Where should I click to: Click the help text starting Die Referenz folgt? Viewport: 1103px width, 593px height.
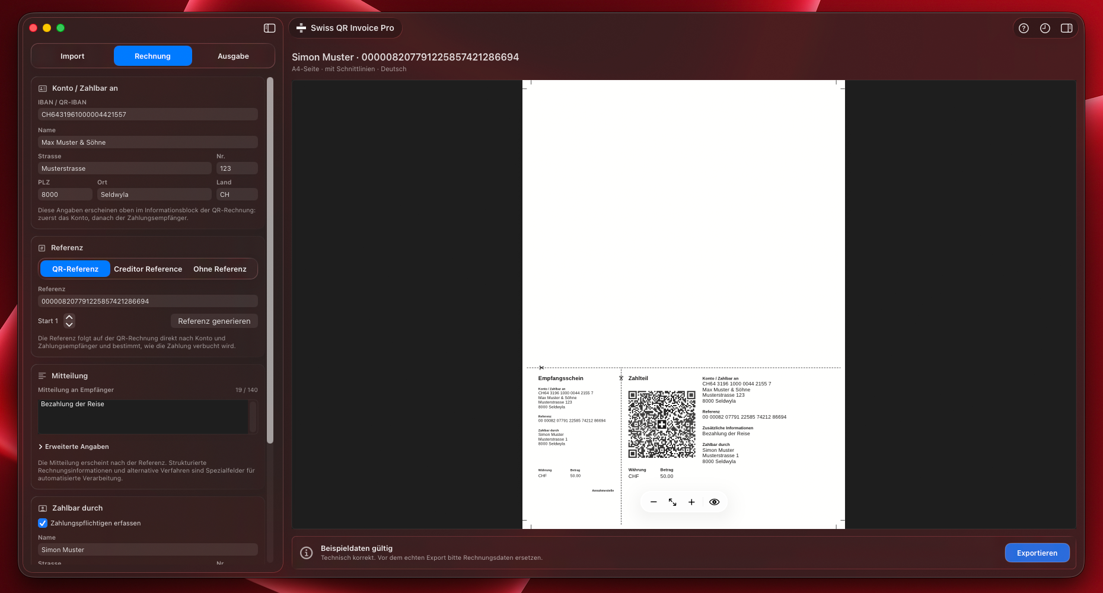(x=137, y=342)
